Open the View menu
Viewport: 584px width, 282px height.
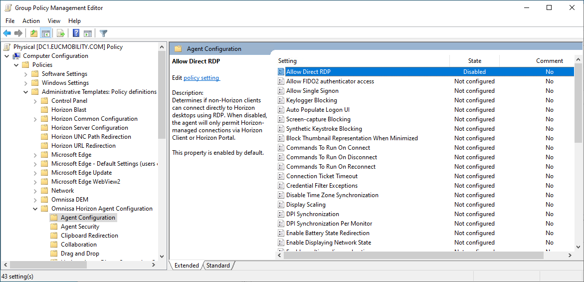point(54,21)
